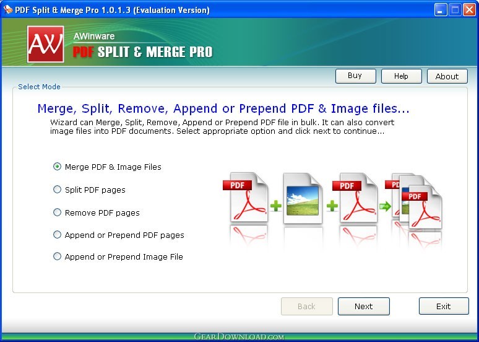Click the first PDF document icon
This screenshot has height=342, width=479.
[x=248, y=198]
